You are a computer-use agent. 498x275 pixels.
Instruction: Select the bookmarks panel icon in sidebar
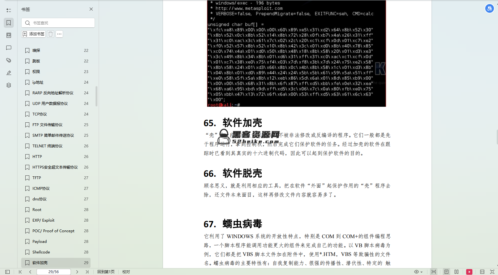coord(9,23)
